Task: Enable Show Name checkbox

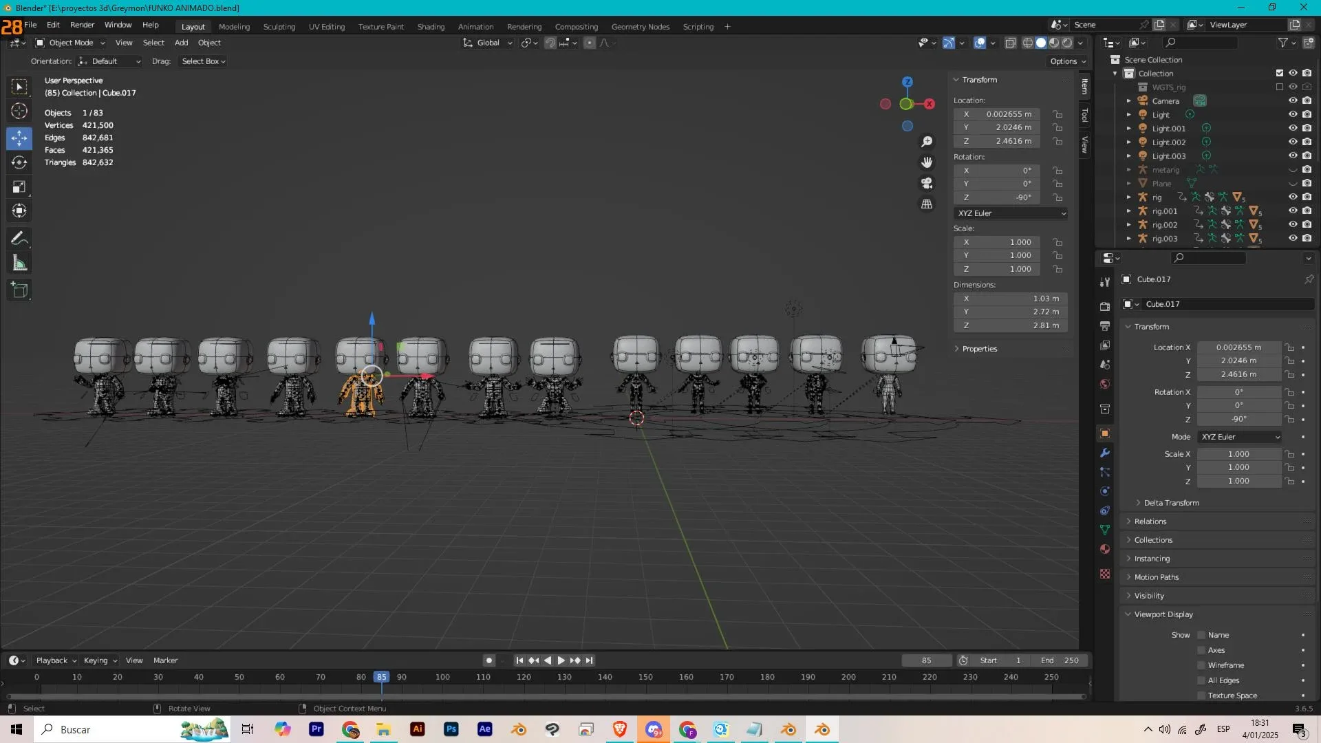Action: 1201,635
